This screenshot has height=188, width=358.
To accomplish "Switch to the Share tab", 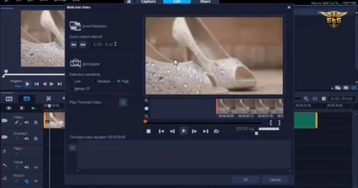I will pos(205,2).
